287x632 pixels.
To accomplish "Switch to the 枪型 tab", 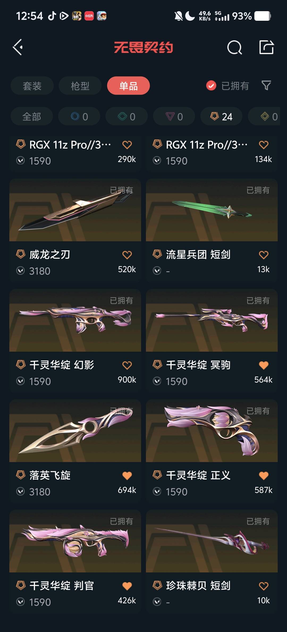I will point(80,86).
